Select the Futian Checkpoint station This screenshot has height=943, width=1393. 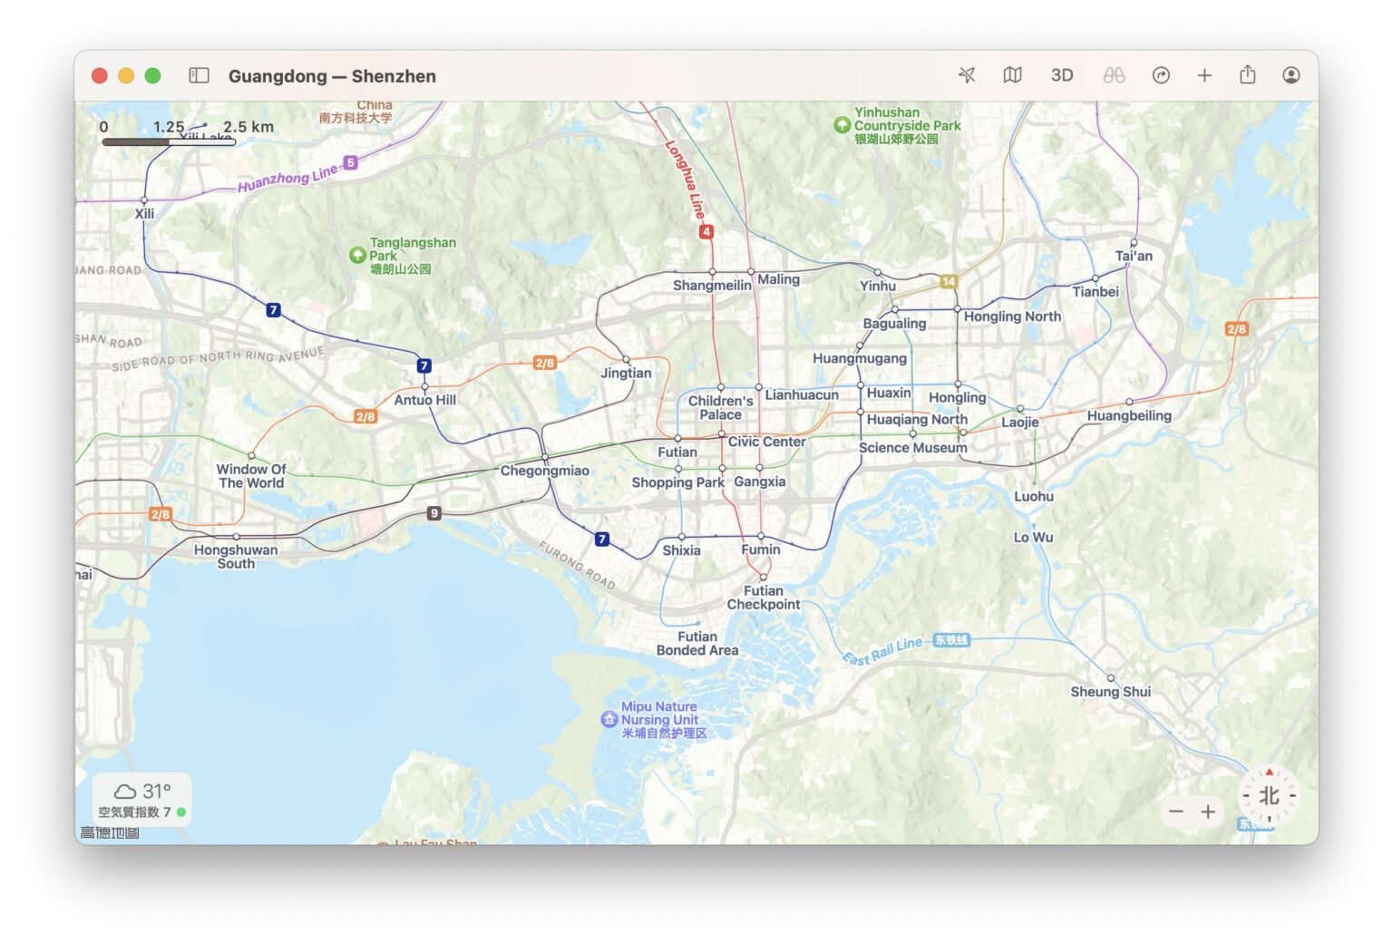pyautogui.click(x=763, y=577)
